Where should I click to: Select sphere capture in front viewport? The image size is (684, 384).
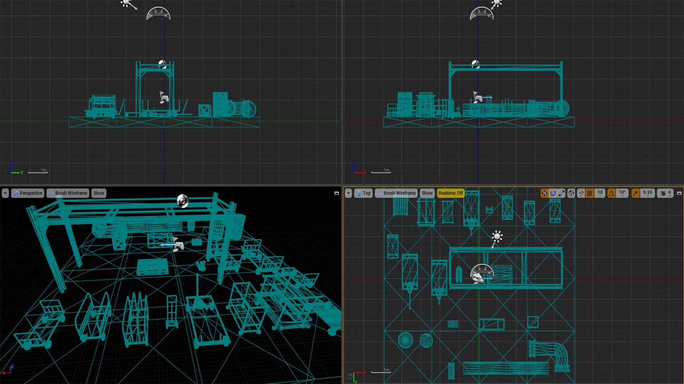tap(476, 64)
